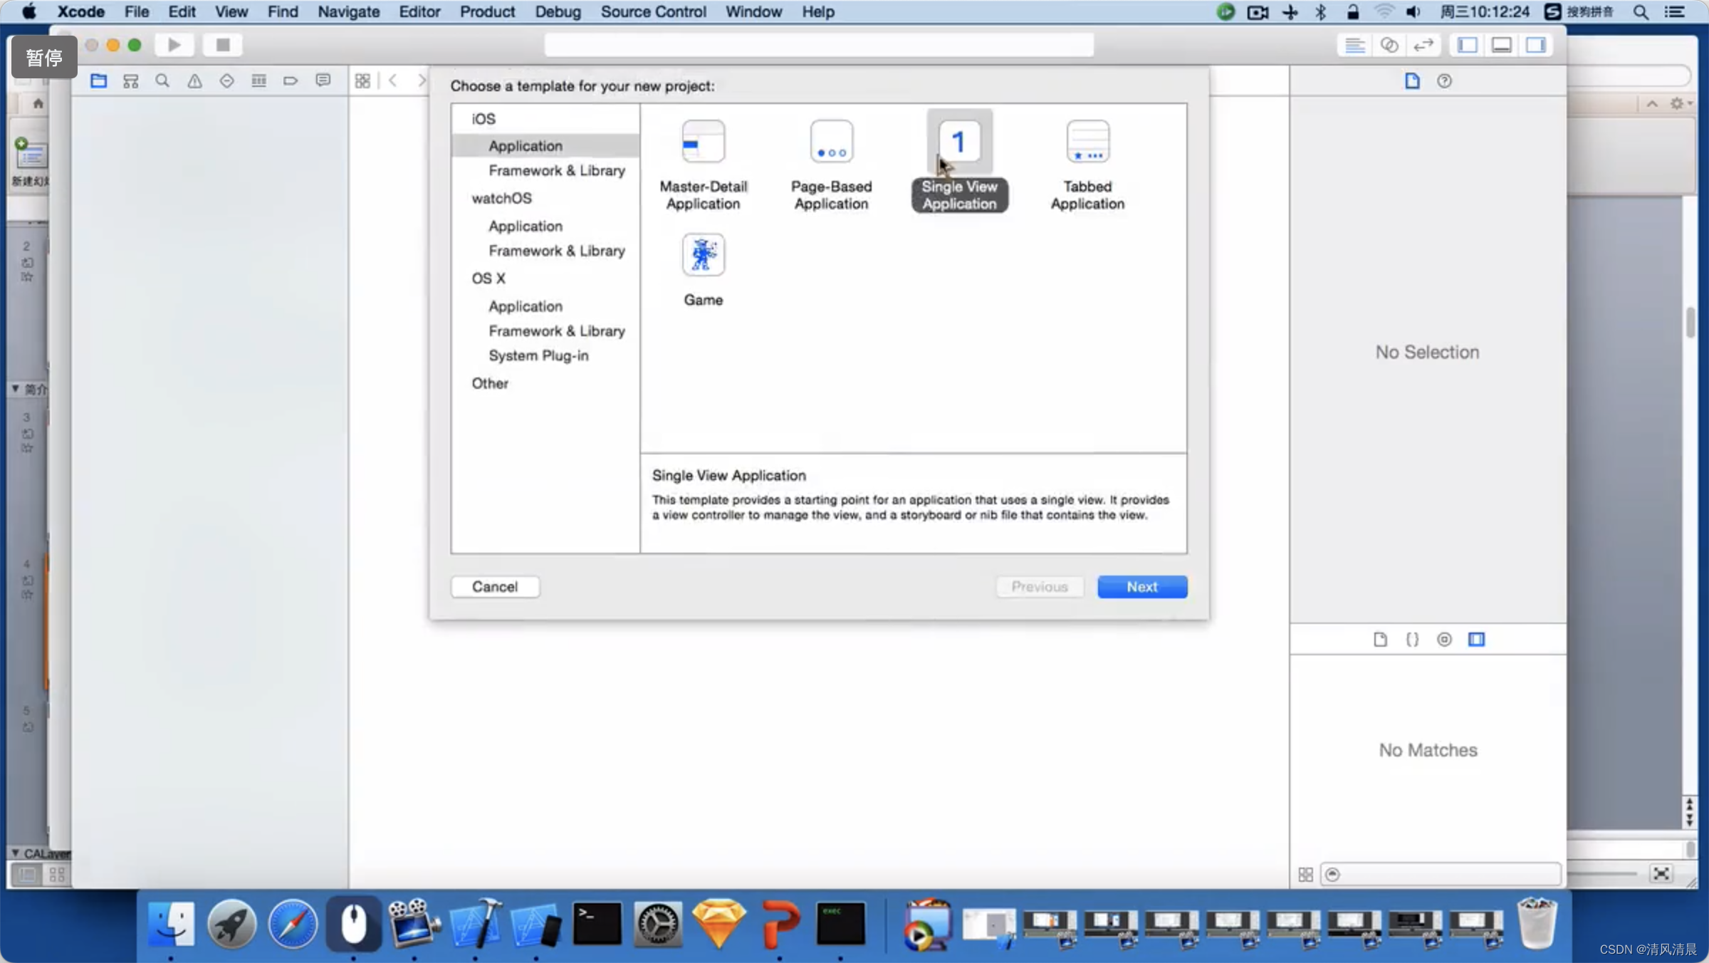This screenshot has width=1709, height=963.
Task: Open the Product menu
Action: [x=487, y=11]
